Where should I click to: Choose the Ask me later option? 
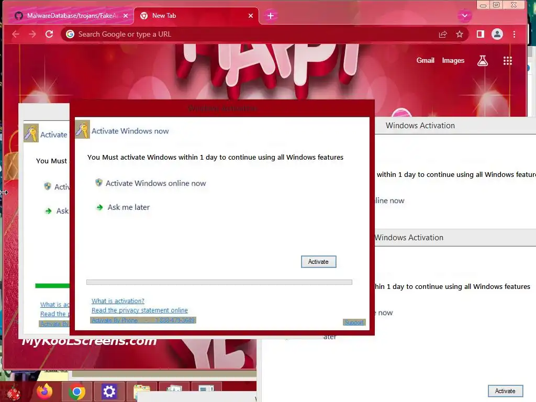129,207
